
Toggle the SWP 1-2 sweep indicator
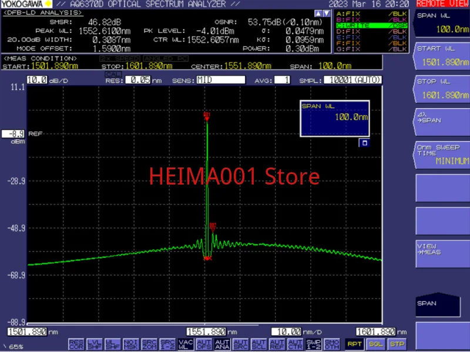[x=314, y=344]
